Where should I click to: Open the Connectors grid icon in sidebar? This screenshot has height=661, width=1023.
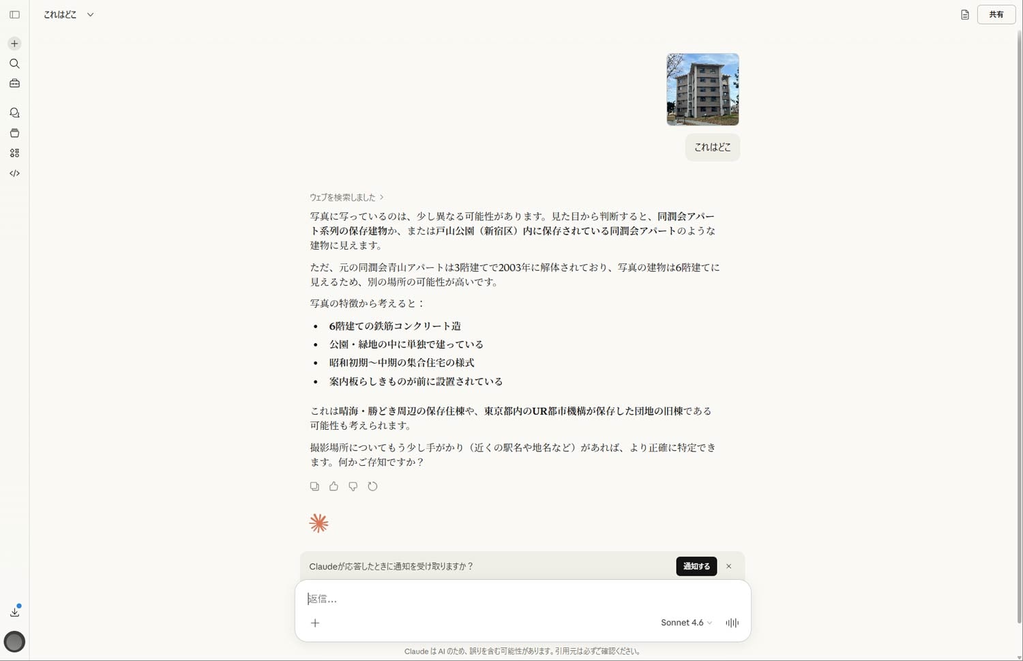pyautogui.click(x=14, y=153)
